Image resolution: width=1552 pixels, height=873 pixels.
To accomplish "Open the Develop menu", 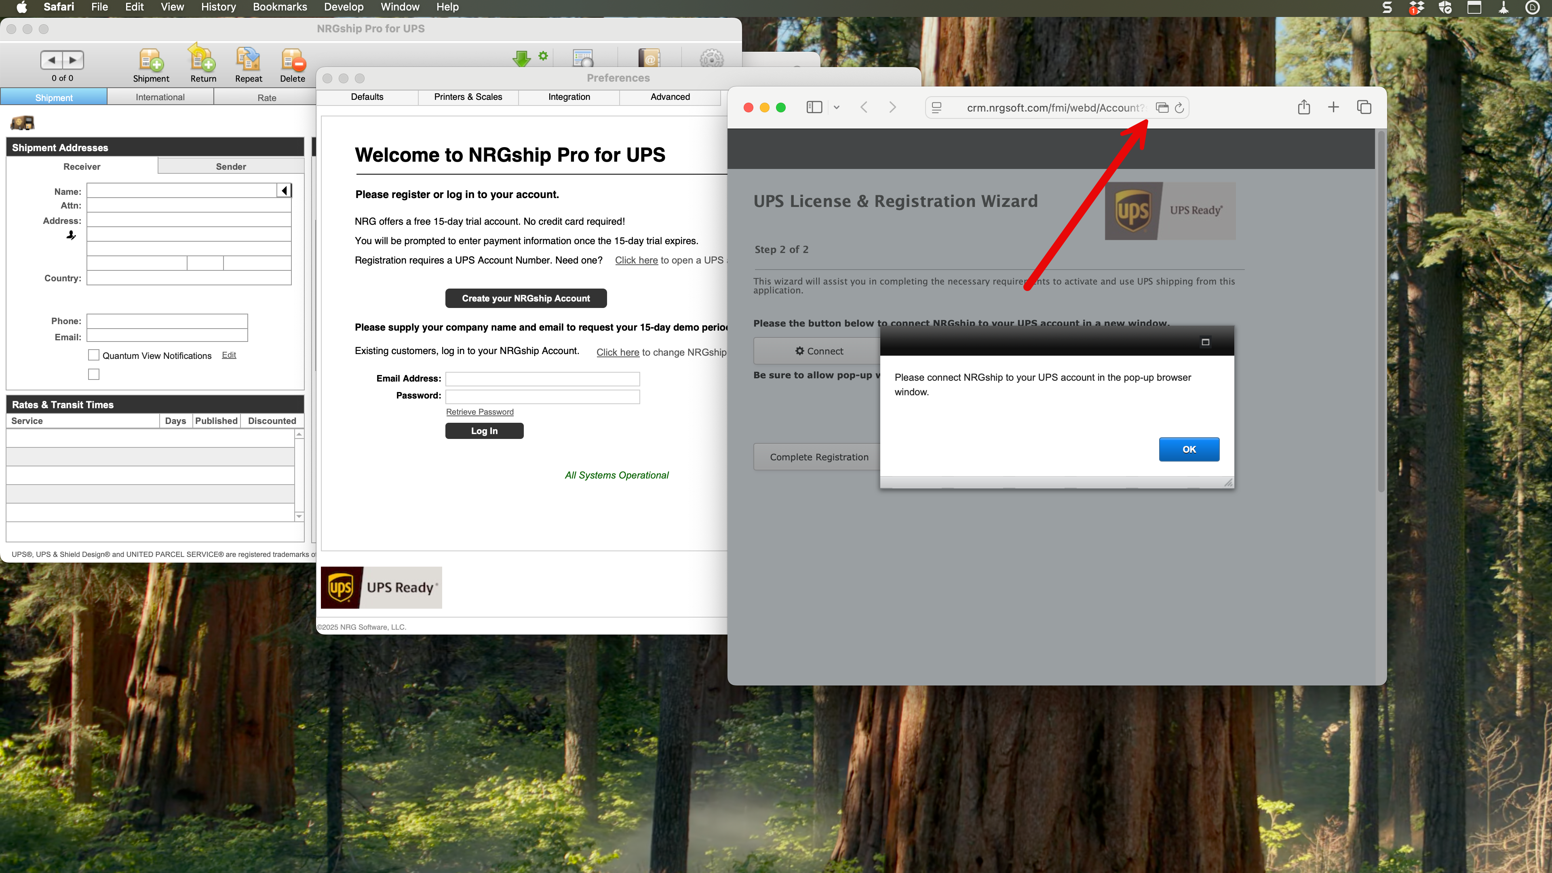I will click(344, 7).
